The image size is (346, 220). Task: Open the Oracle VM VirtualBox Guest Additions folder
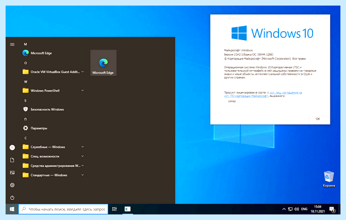(x=53, y=72)
